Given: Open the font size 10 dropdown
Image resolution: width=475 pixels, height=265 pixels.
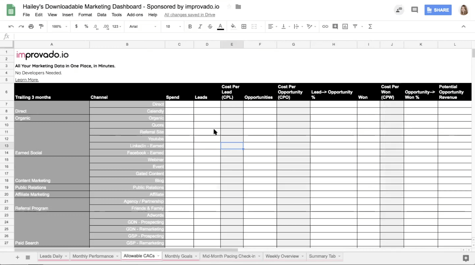Looking at the screenshot, I should coord(173,26).
